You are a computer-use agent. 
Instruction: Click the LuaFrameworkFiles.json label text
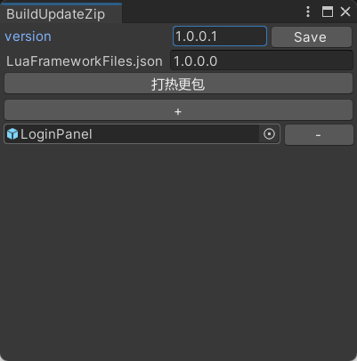[x=85, y=61]
